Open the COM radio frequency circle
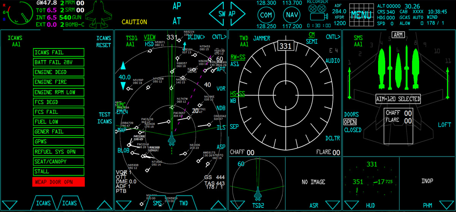The width and height of the screenshot is (456, 212). (x=266, y=15)
